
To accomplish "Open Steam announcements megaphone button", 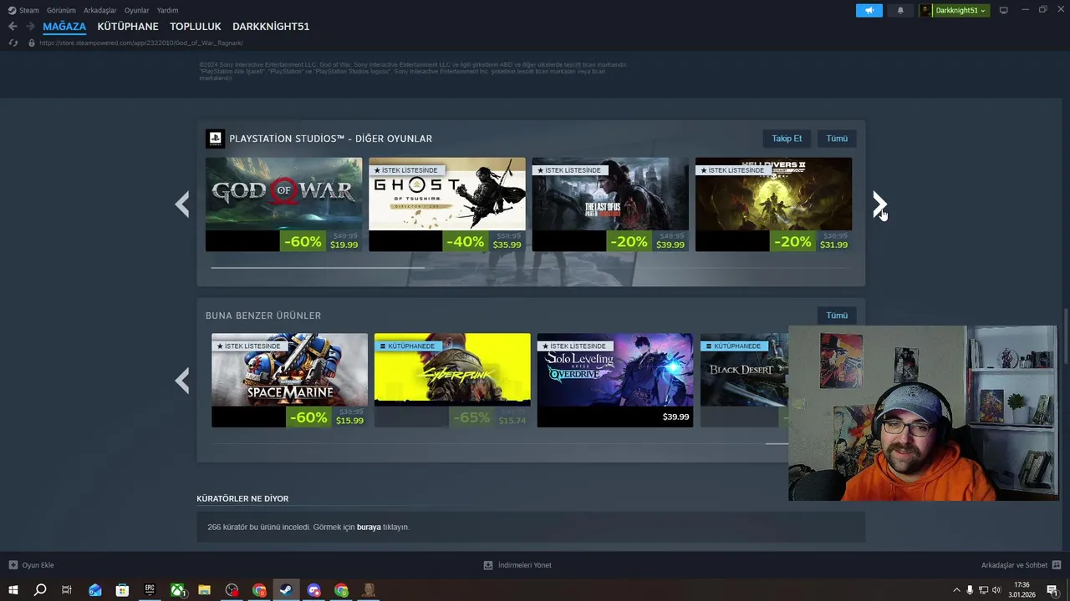I will (869, 10).
